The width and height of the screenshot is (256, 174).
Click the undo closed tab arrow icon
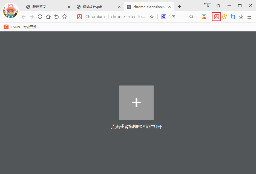click(56, 17)
